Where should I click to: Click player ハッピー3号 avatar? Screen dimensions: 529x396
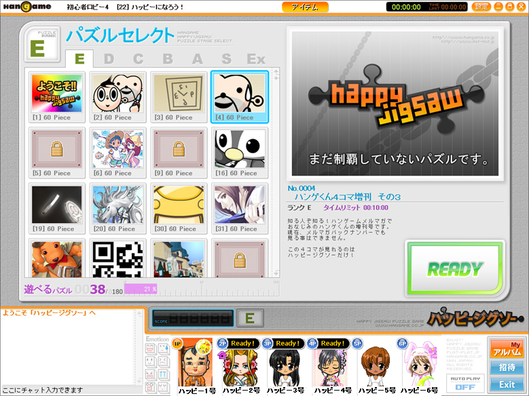(285, 368)
